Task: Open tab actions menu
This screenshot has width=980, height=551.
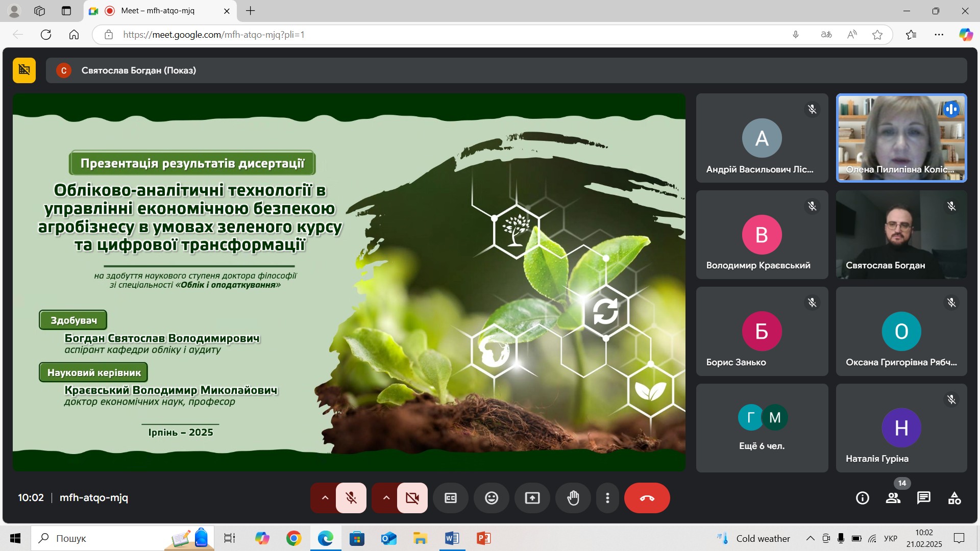Action: click(66, 11)
